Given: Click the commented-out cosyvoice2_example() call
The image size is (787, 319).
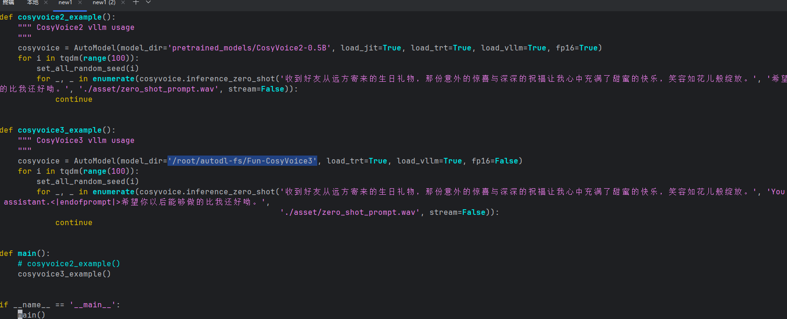Looking at the screenshot, I should pos(69,264).
